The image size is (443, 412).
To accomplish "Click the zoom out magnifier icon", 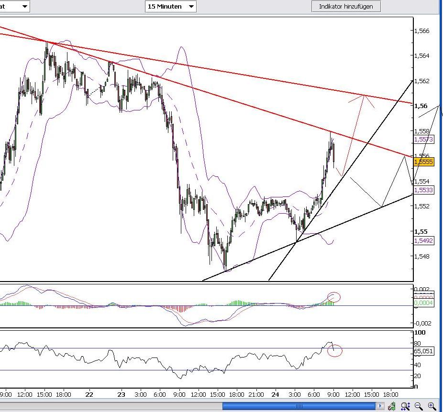I will pyautogui.click(x=419, y=406).
